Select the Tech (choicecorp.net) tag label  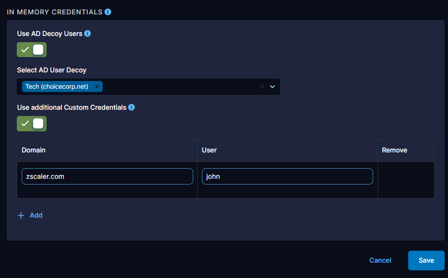pyautogui.click(x=57, y=87)
